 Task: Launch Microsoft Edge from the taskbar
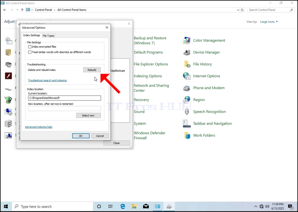[123, 207]
